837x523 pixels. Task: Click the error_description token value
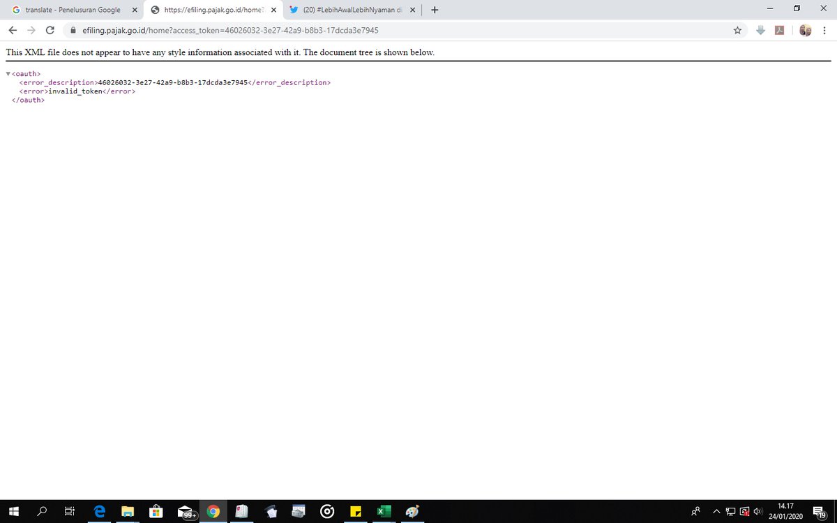[x=173, y=82]
